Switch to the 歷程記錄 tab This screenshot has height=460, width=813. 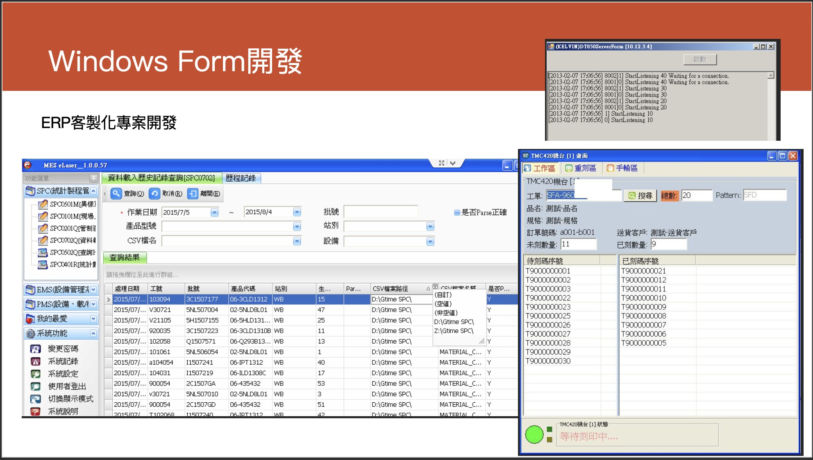(241, 178)
